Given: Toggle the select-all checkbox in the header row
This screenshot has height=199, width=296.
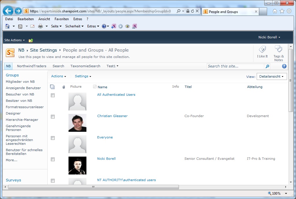Looking at the screenshot, I should [x=52, y=87].
